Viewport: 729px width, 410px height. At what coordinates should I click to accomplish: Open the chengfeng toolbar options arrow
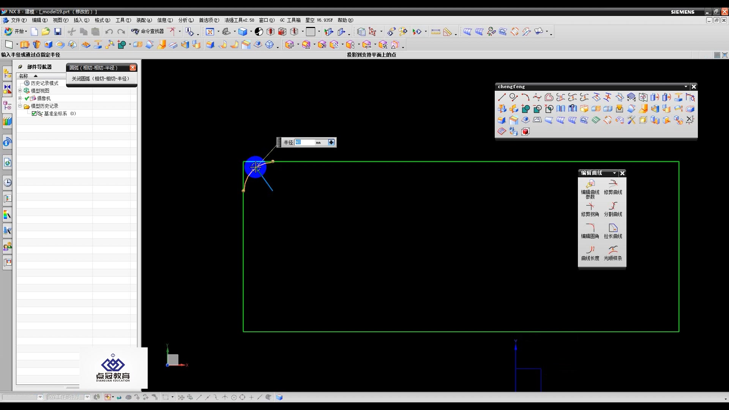pos(685,87)
